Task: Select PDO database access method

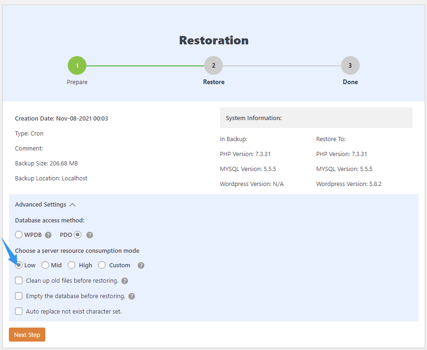Action: [x=78, y=235]
